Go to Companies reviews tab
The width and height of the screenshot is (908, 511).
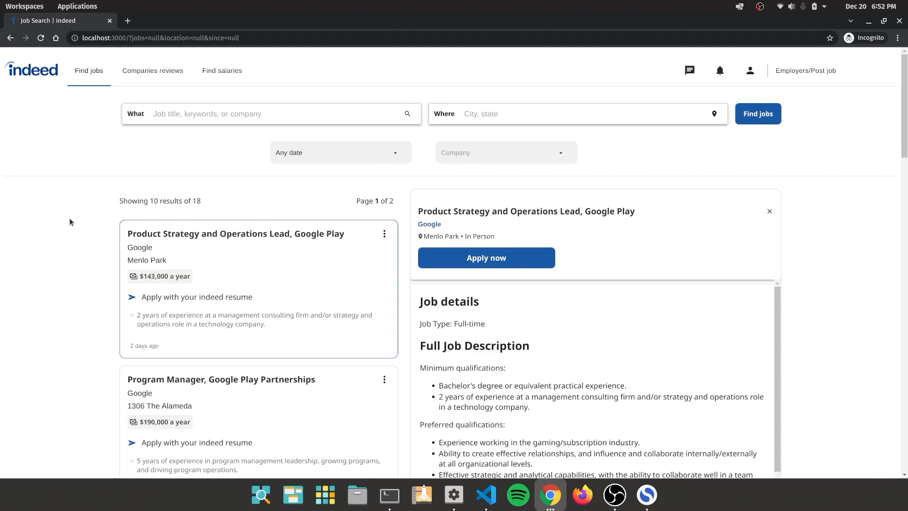[x=152, y=70]
